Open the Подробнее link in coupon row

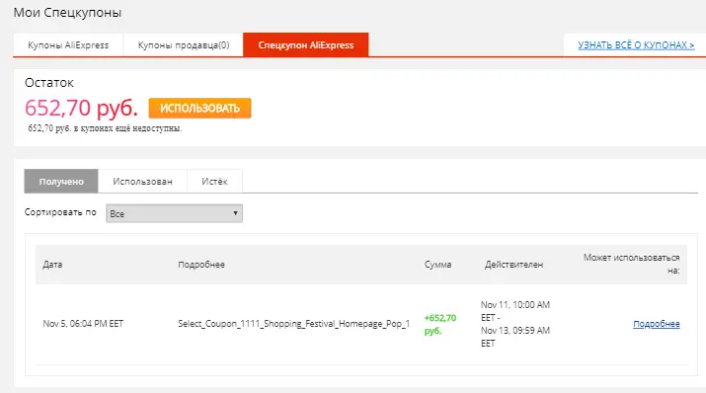656,324
